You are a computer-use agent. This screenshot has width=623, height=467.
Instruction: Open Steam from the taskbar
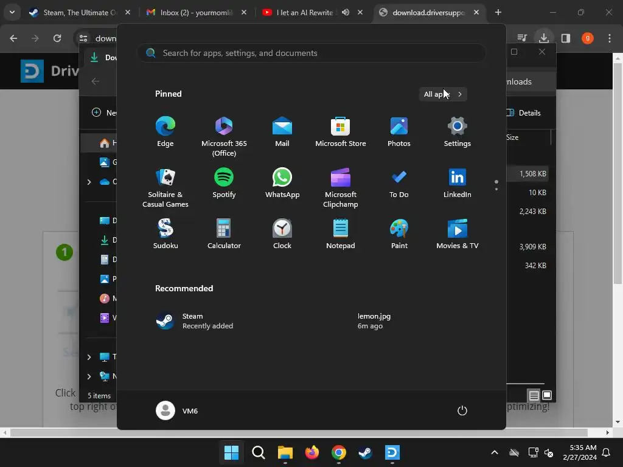pos(365,452)
